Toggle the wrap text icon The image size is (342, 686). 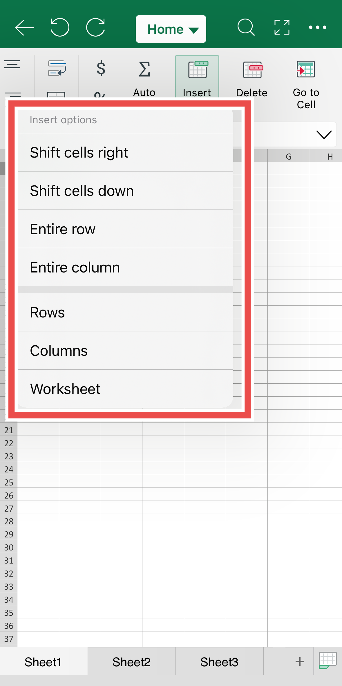point(57,68)
